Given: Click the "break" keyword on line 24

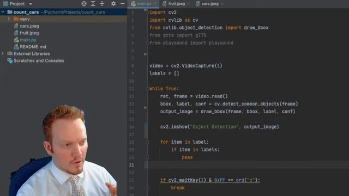Looking at the screenshot, I should tap(178, 188).
